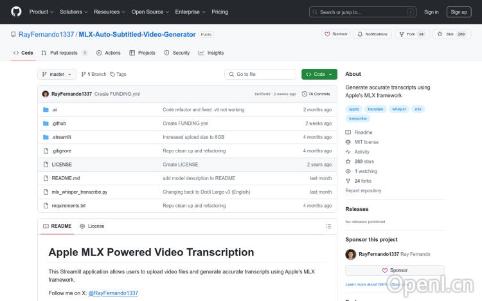
Task: Expand the Open Source navigation menu
Action: [x=150, y=12]
